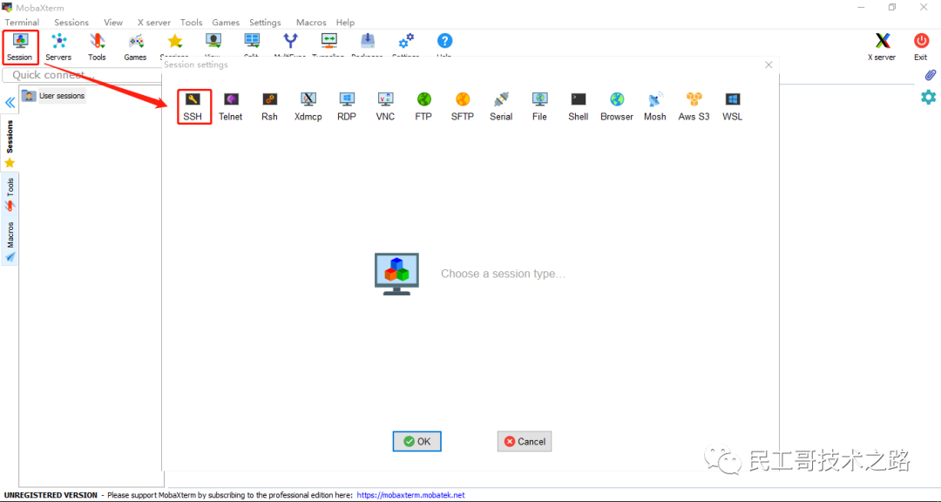Image resolution: width=941 pixels, height=502 pixels.
Task: Open the View menu
Action: pyautogui.click(x=112, y=22)
